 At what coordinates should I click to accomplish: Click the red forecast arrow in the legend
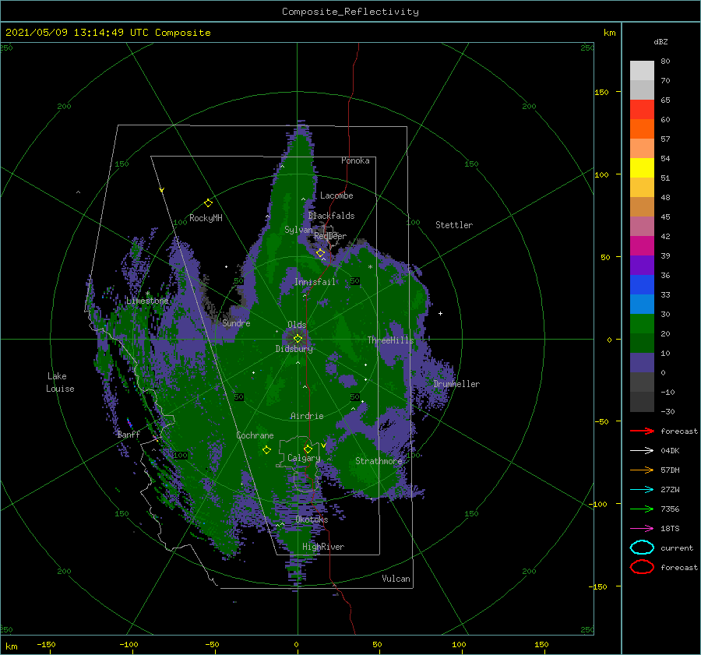[x=642, y=431]
